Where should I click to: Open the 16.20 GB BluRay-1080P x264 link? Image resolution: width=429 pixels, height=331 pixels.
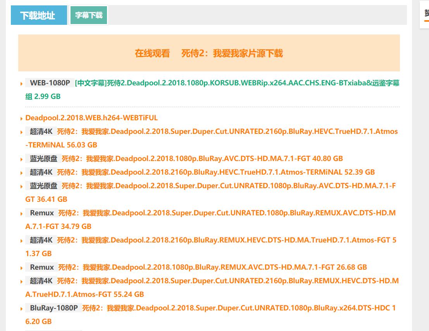click(211, 315)
